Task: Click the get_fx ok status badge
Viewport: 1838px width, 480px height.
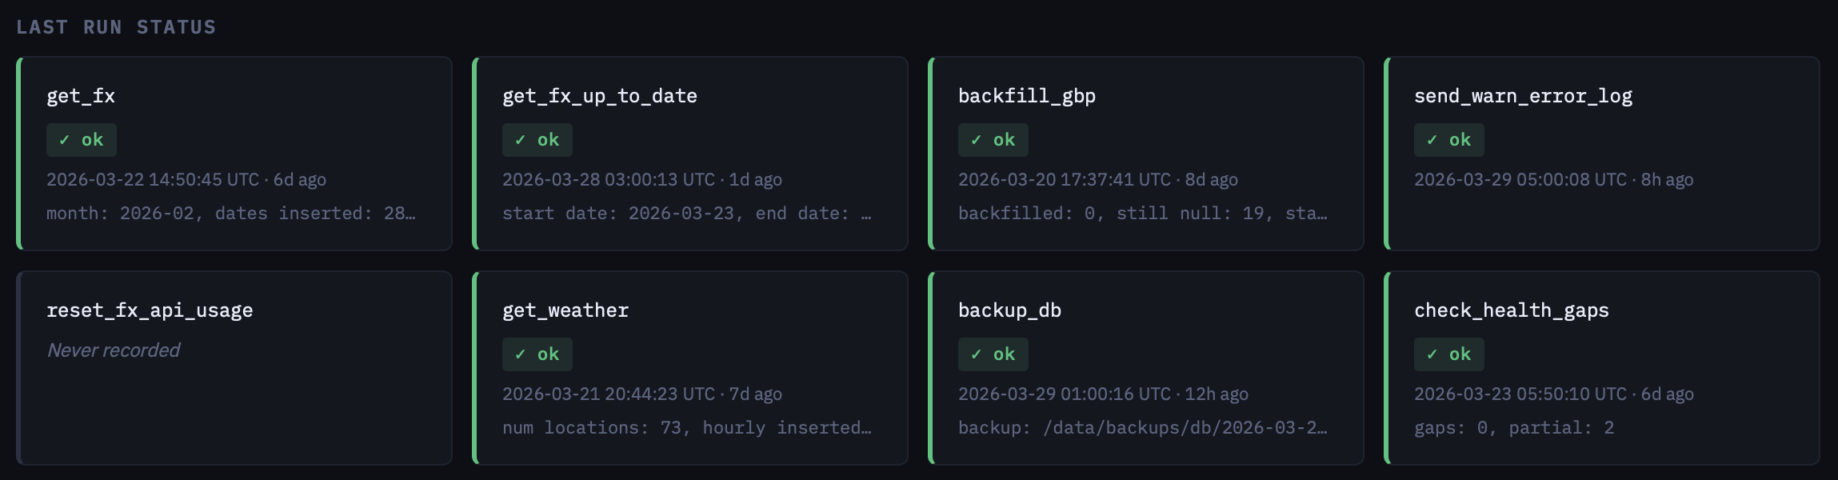Action: tap(81, 140)
